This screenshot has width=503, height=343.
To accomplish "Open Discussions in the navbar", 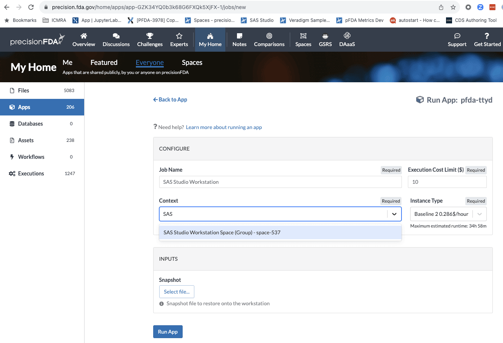I will (x=116, y=40).
